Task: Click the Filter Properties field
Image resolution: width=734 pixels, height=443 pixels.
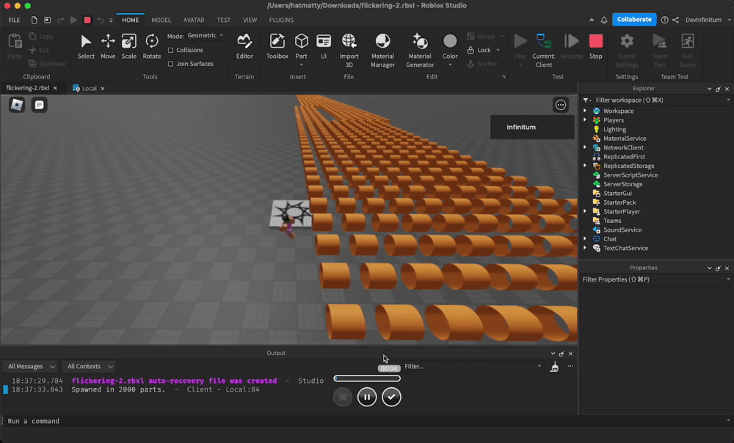Action: click(655, 279)
